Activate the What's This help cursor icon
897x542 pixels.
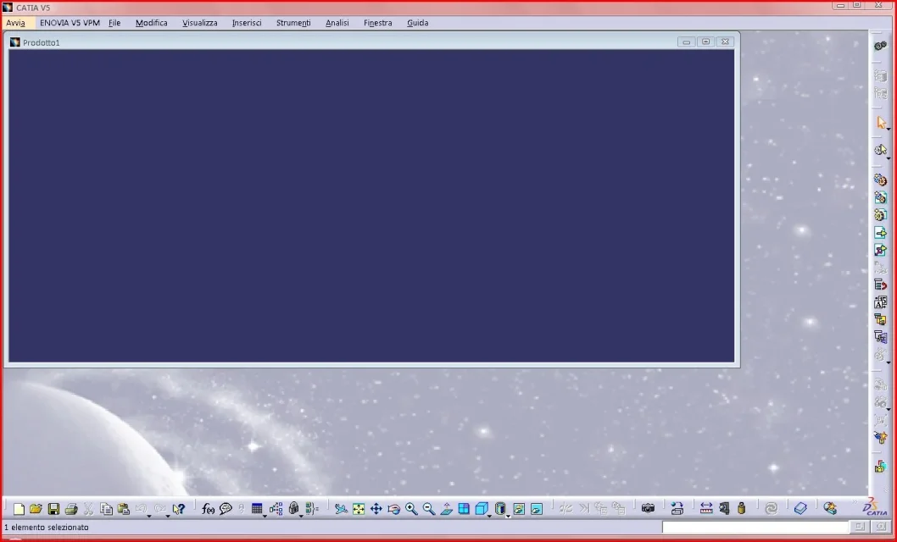179,508
